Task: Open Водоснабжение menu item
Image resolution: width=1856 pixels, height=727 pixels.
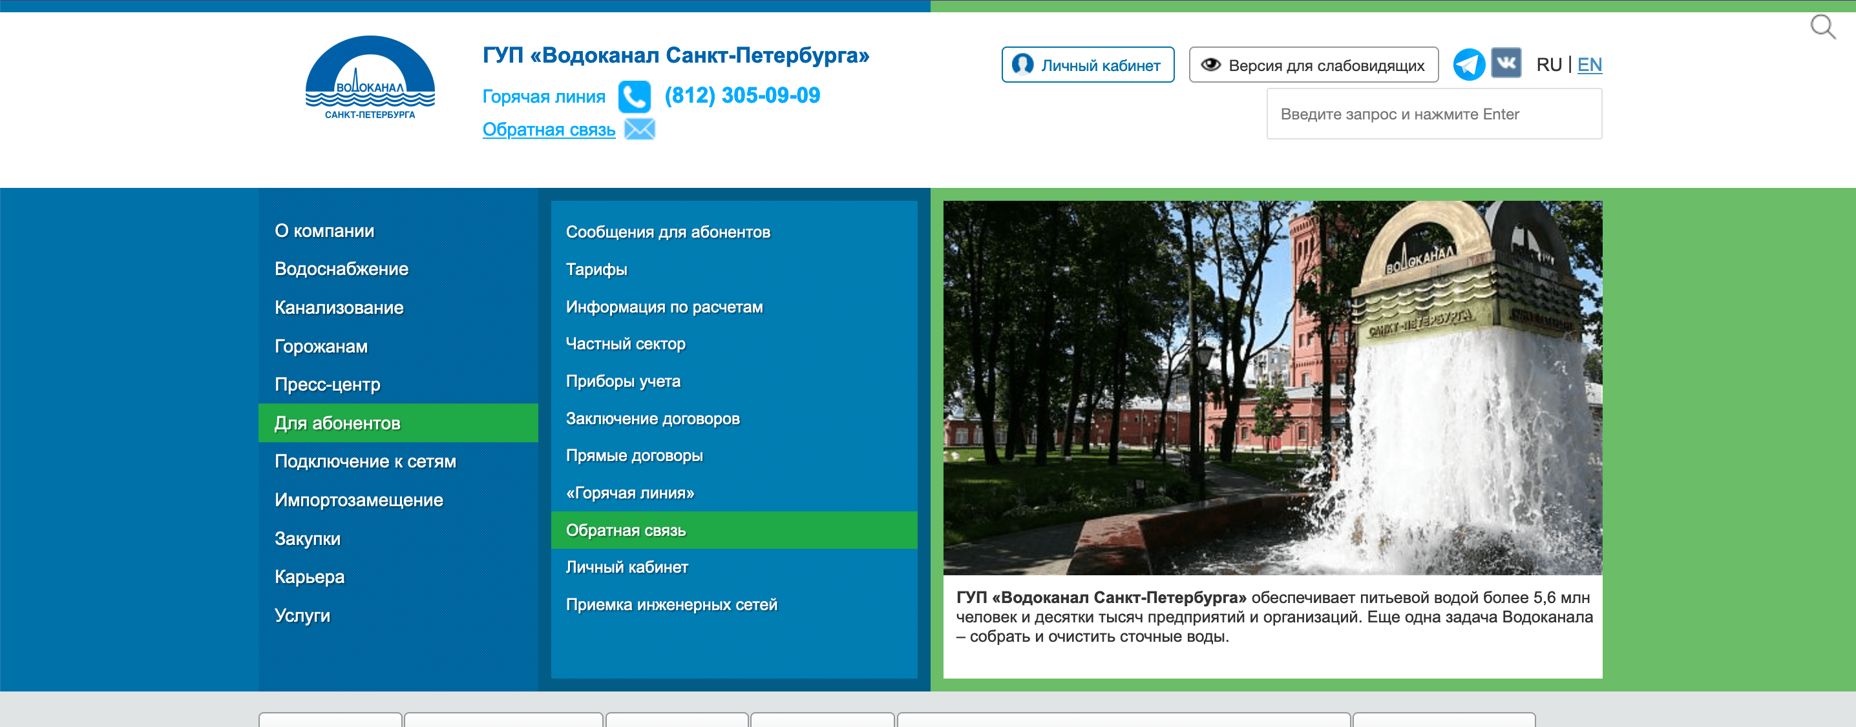Action: tap(341, 269)
